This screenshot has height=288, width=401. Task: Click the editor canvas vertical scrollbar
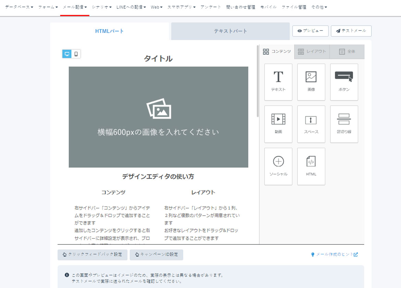[x=258, y=81]
